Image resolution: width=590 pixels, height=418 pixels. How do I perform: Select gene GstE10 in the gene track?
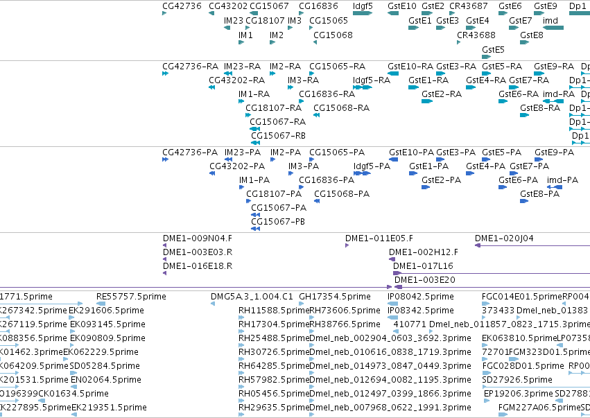pyautogui.click(x=402, y=6)
